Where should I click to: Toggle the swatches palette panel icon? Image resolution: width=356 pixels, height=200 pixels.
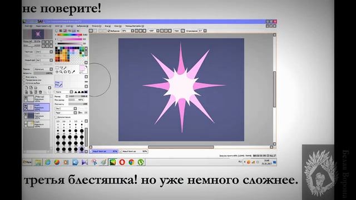click(x=73, y=31)
